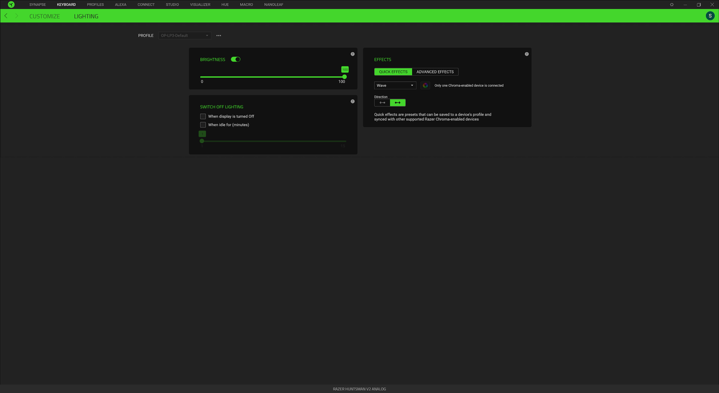
Task: Switch to the Customize subtab
Action: coord(45,16)
